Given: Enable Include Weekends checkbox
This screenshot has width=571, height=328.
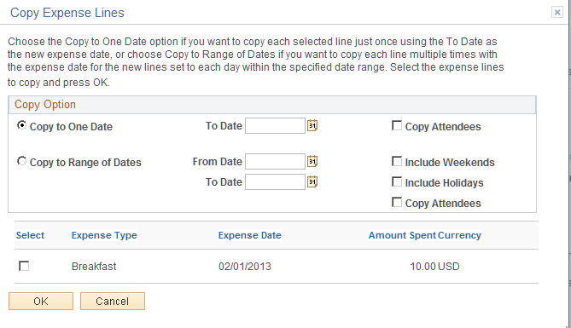Looking at the screenshot, I should click(x=397, y=162).
